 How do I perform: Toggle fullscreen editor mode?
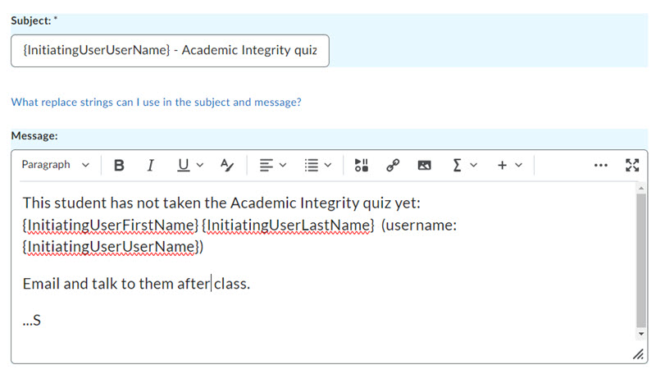(x=631, y=165)
